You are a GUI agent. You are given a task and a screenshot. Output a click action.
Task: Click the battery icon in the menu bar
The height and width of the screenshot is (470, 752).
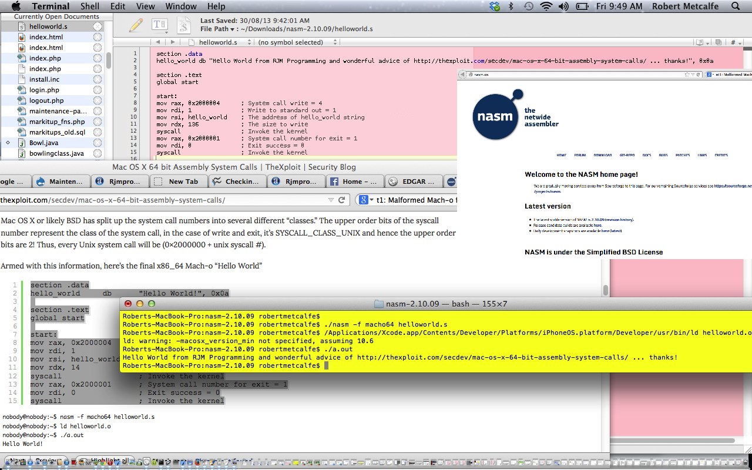point(582,6)
